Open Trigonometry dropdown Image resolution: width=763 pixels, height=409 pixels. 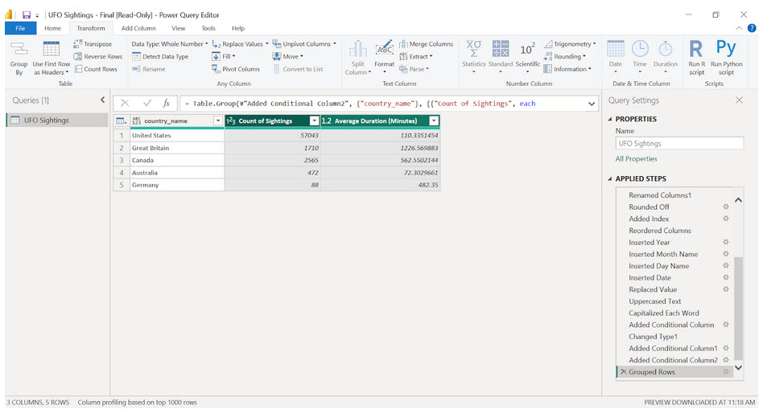click(594, 43)
